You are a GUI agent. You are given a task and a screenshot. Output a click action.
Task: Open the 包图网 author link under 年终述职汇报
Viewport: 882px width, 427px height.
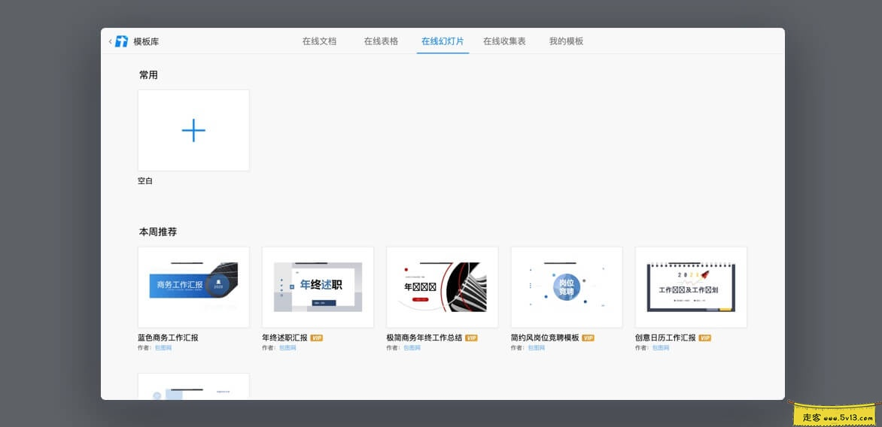coord(287,348)
